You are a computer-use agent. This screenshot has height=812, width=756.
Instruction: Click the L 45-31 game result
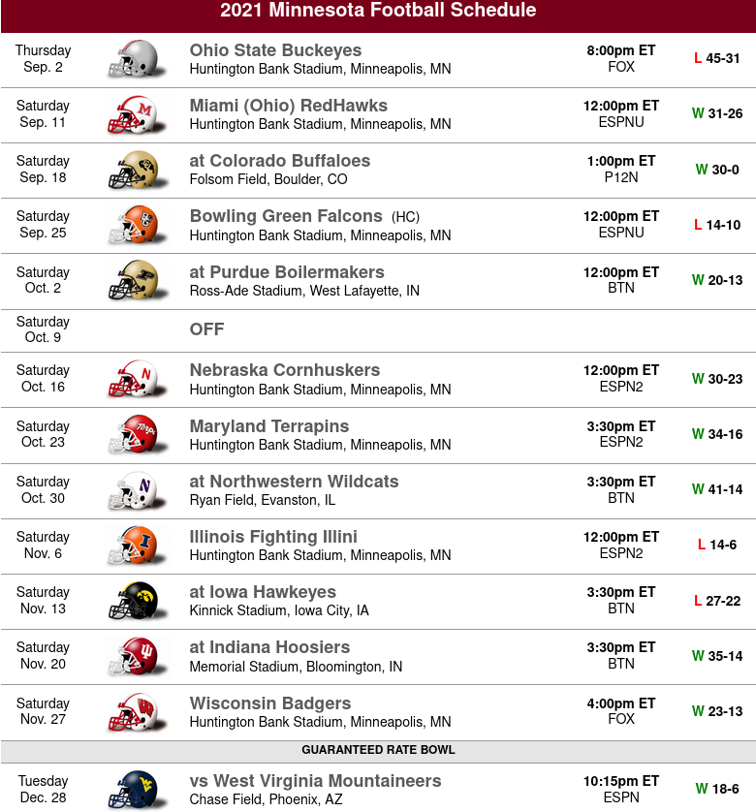pyautogui.click(x=716, y=58)
